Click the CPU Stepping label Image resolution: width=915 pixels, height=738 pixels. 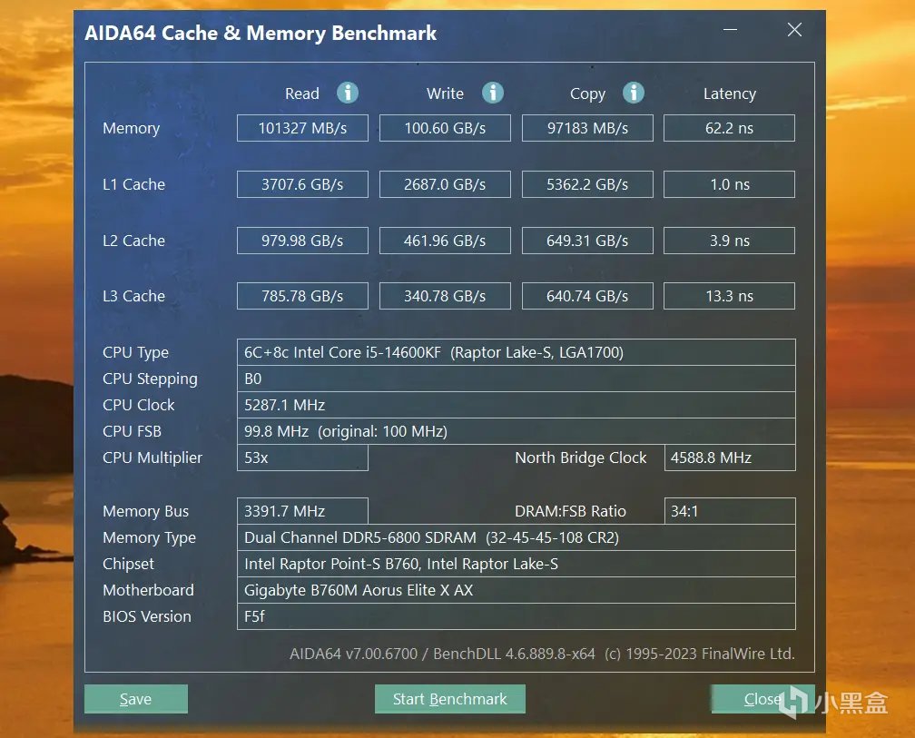point(150,379)
